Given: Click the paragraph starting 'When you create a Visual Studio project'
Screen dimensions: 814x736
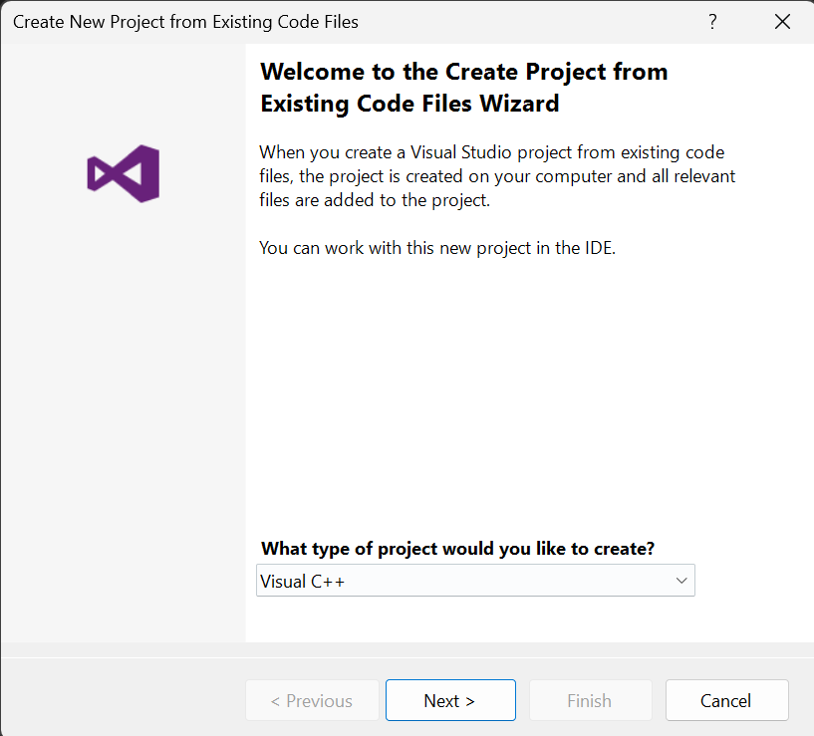Looking at the screenshot, I should 497,176.
